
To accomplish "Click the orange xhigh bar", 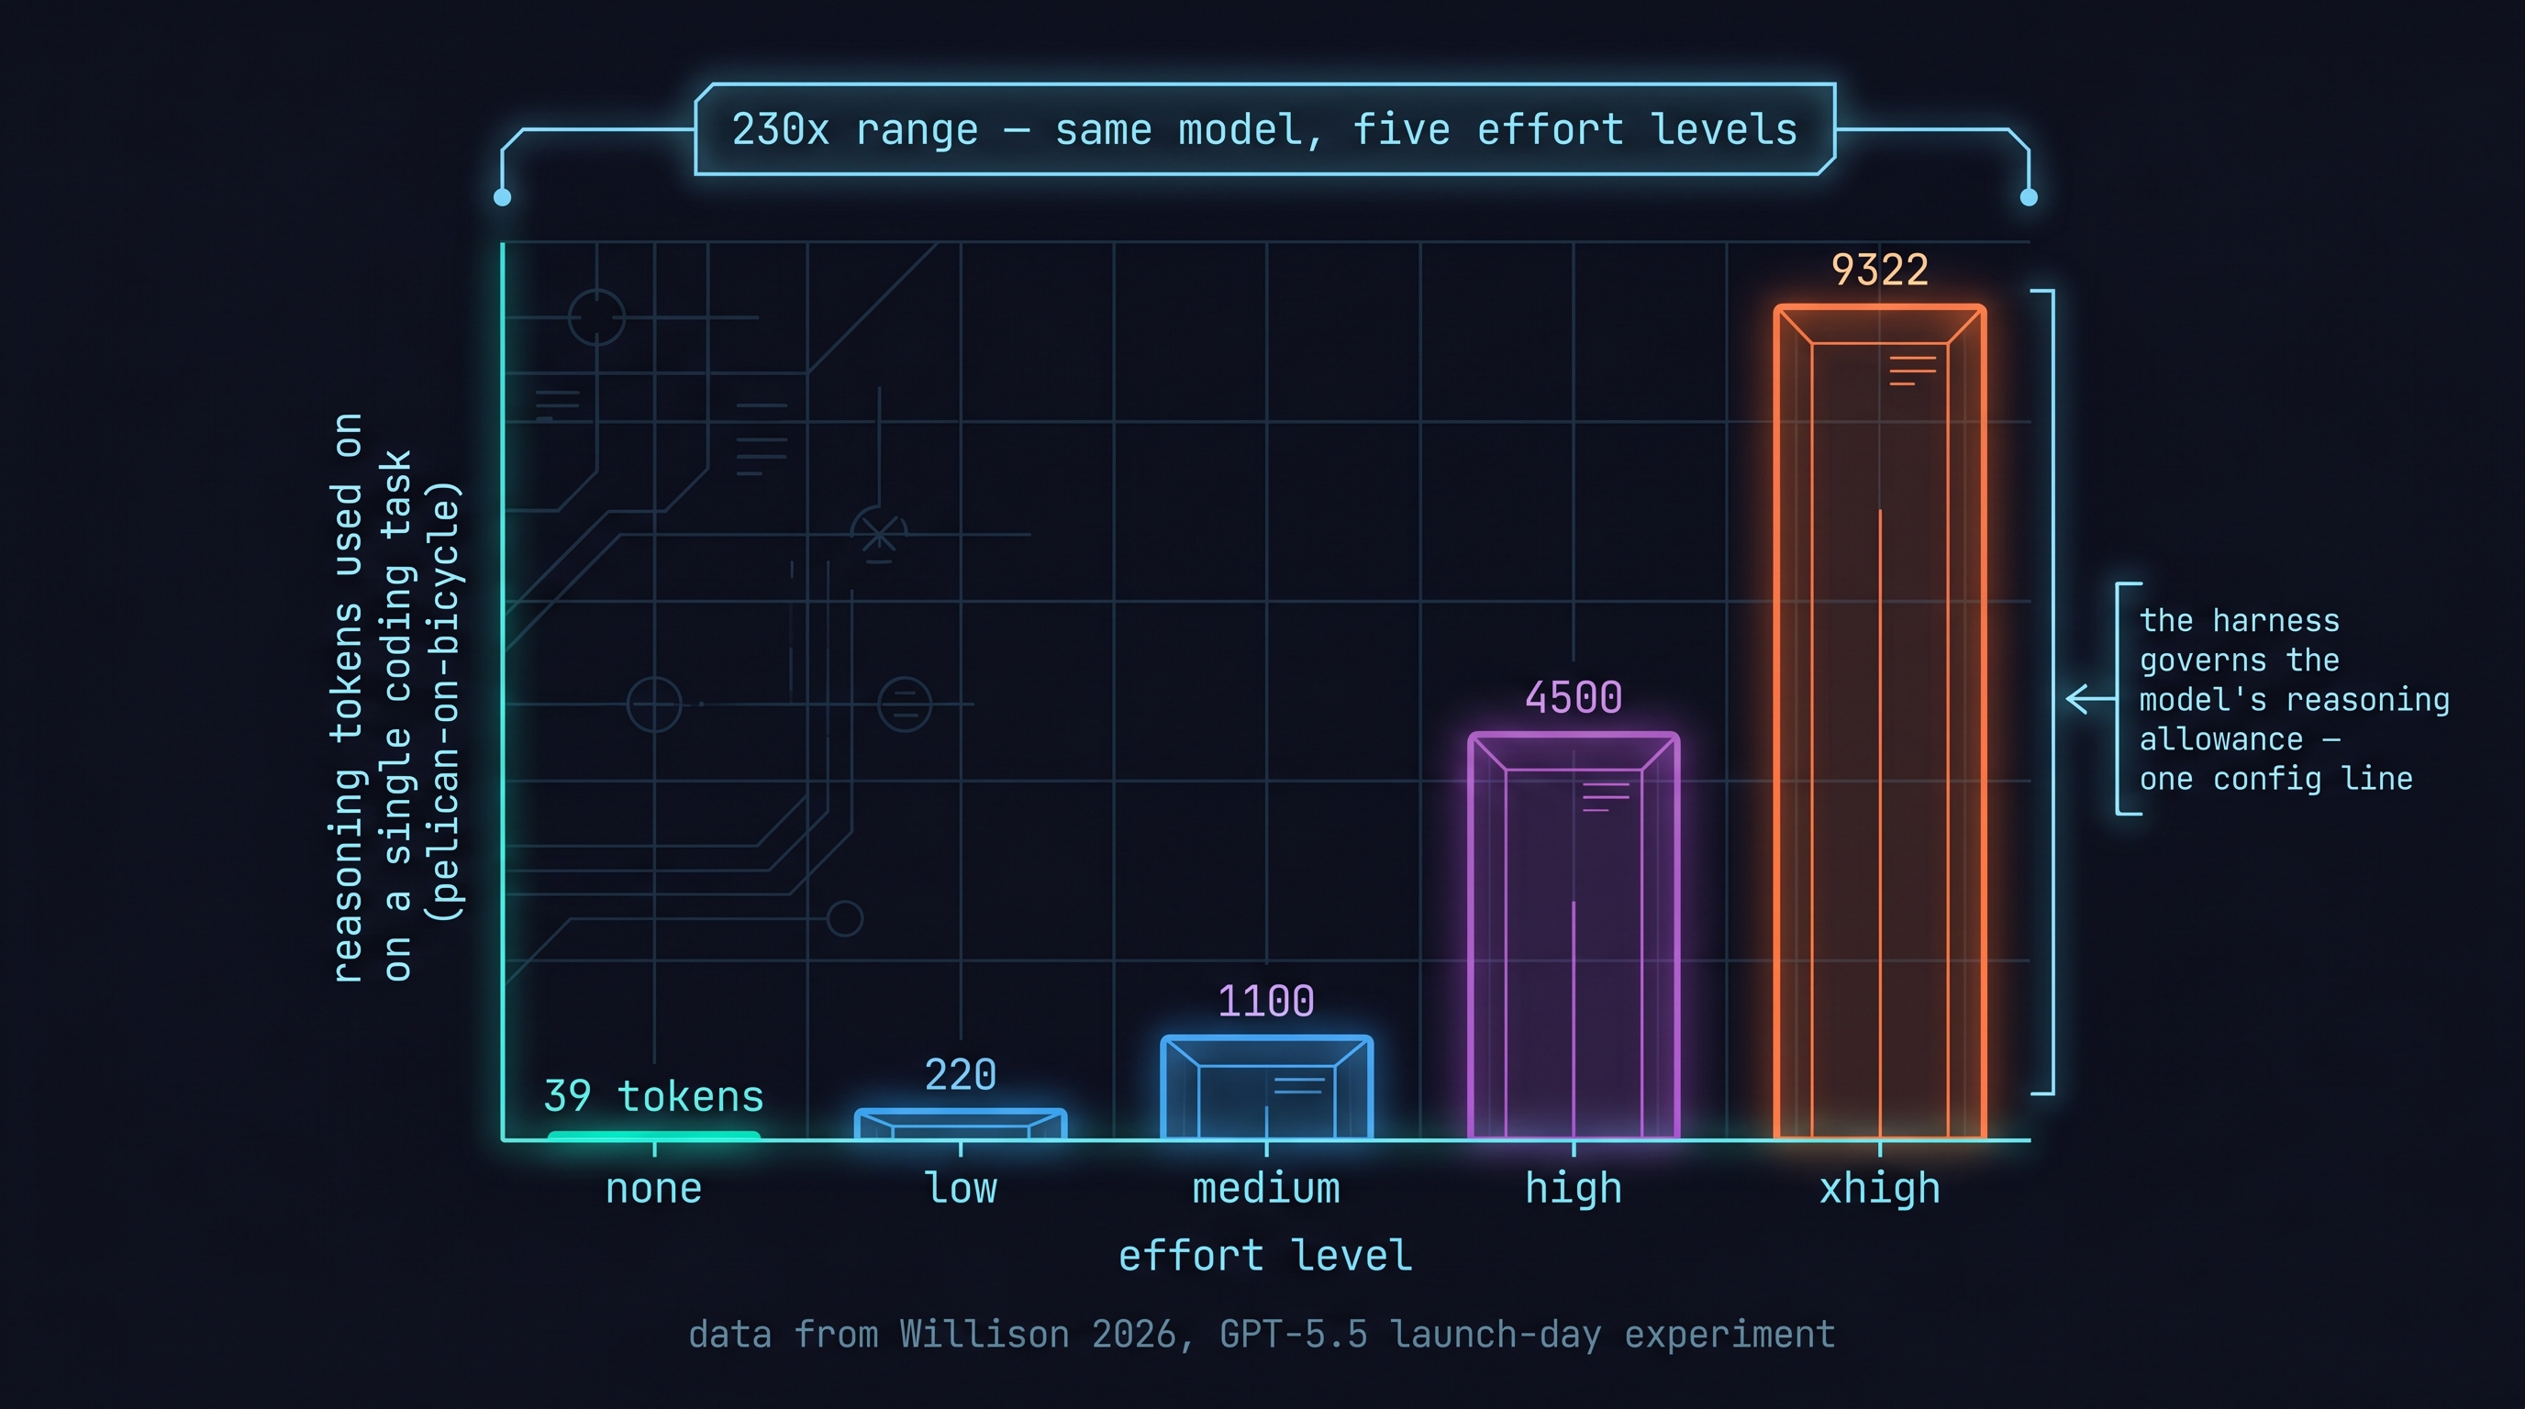I will pos(1879,723).
